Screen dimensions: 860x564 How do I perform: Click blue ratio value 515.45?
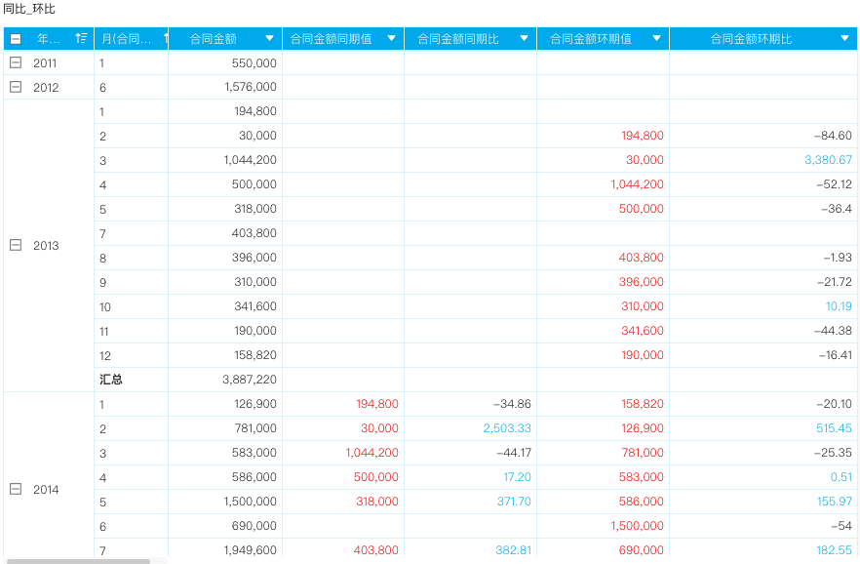point(834,428)
